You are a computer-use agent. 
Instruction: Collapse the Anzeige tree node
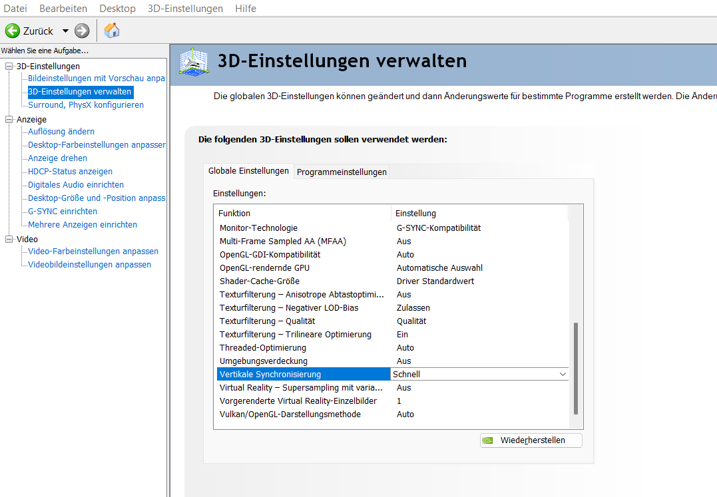click(9, 119)
